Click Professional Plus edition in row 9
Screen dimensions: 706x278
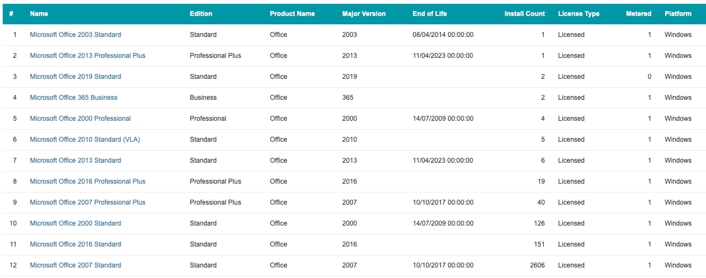[215, 202]
